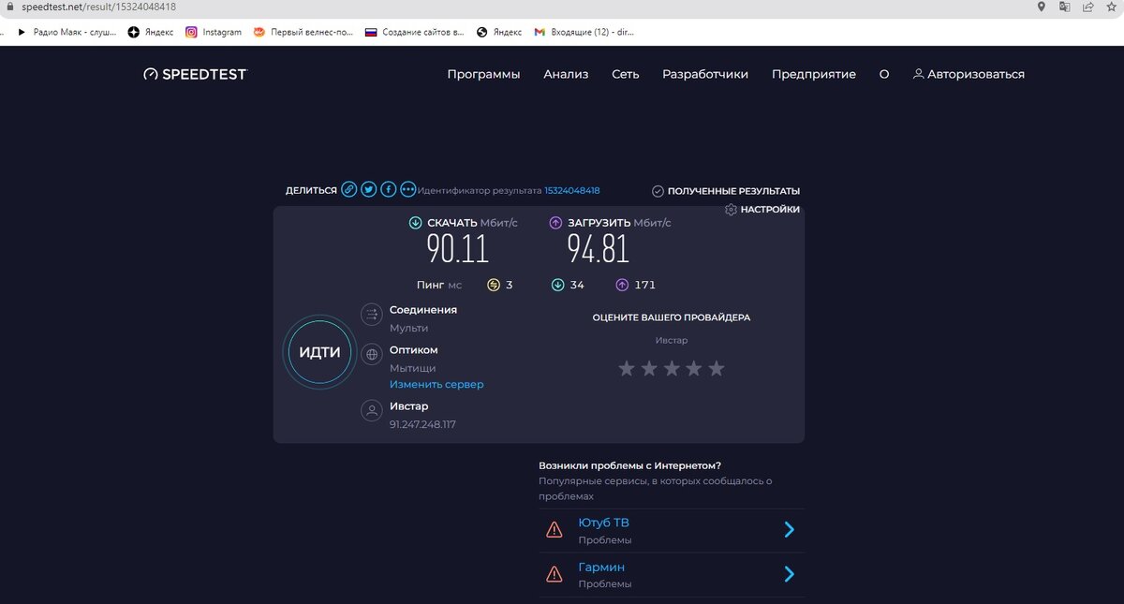1124x604 pixels.
Task: Click the Ютуб ТВ warning triangle icon
Action: (555, 530)
